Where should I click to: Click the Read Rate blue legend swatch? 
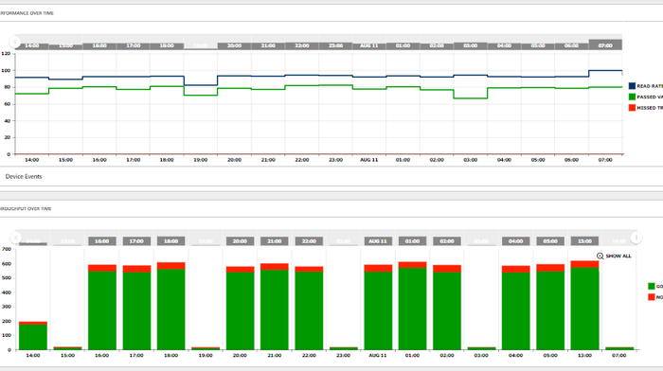pyautogui.click(x=632, y=86)
